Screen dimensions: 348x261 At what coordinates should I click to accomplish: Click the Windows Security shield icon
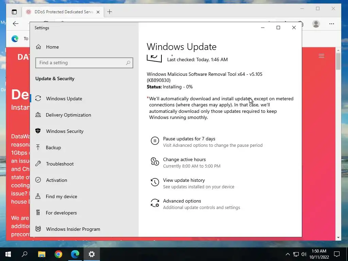click(38, 131)
